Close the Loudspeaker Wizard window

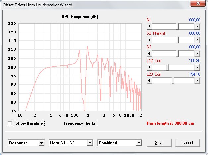click(198, 3)
